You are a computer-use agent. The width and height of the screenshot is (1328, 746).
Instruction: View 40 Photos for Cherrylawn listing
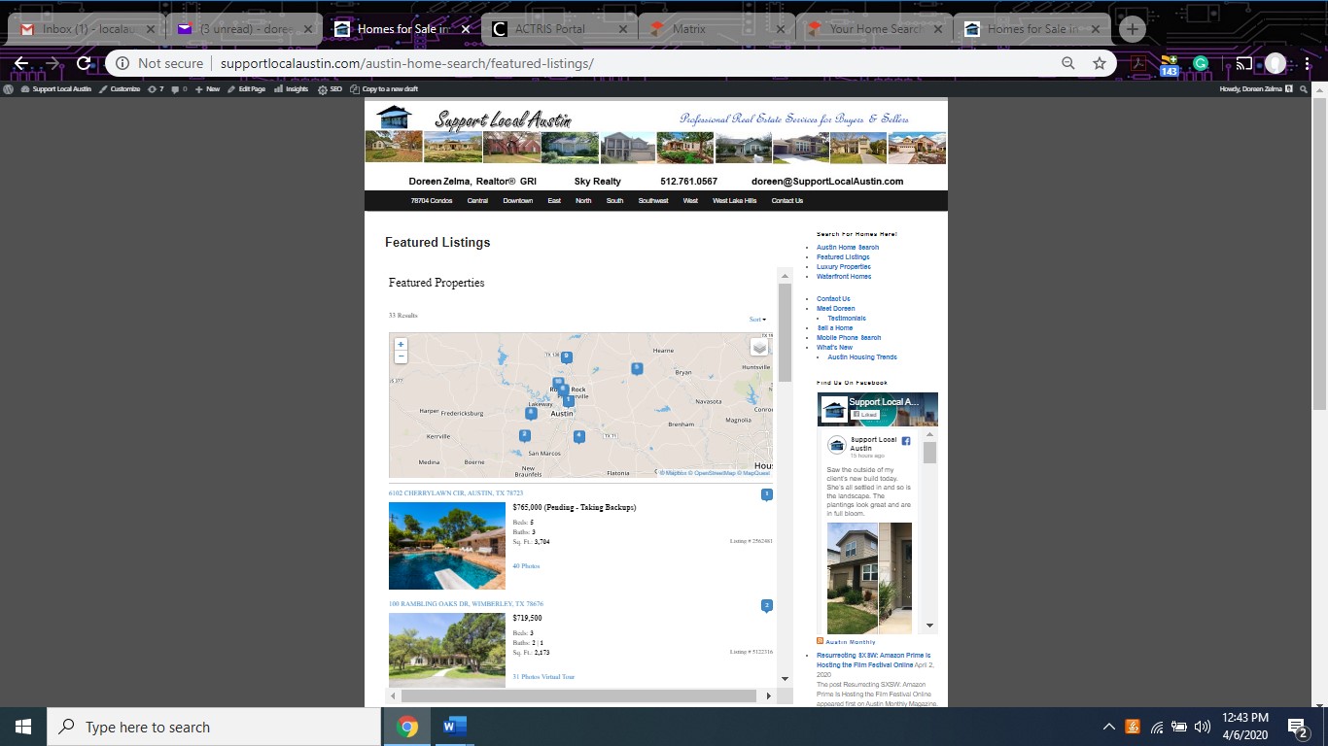[x=526, y=566]
